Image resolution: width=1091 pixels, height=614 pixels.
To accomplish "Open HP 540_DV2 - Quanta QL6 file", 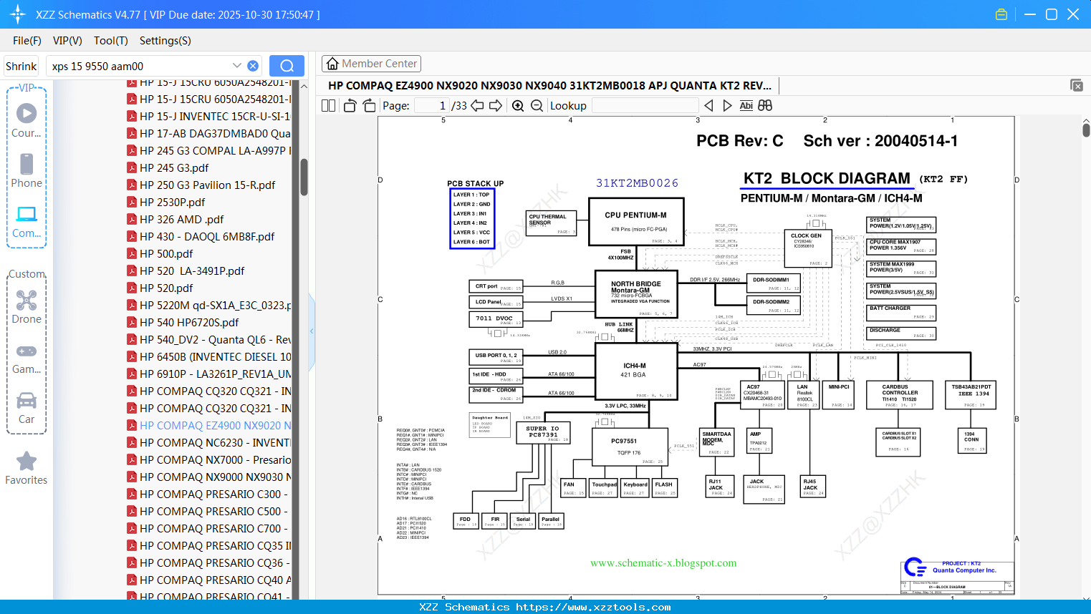I will (208, 339).
